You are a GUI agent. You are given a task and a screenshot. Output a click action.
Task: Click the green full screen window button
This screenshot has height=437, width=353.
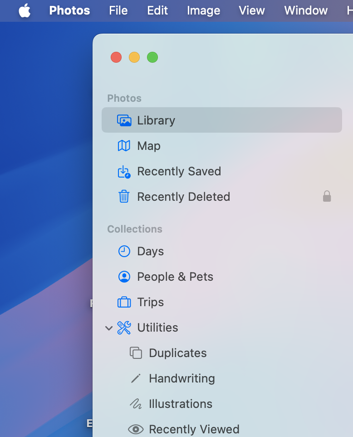152,57
